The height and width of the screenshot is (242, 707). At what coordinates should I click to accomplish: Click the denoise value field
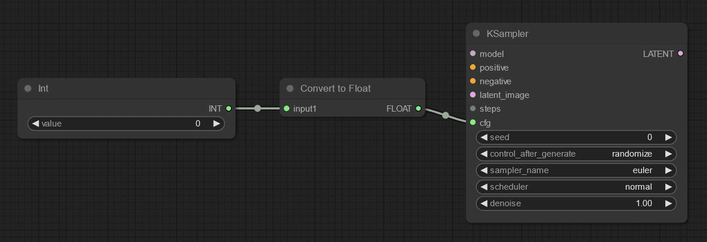pos(576,203)
